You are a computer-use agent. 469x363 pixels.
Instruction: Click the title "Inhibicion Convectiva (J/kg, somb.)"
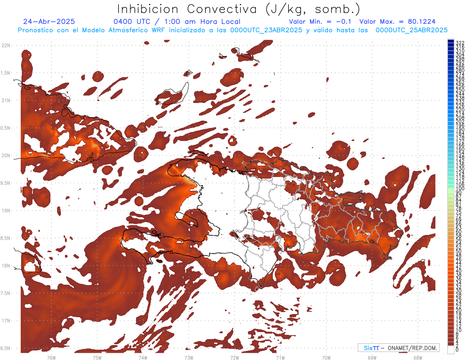click(239, 9)
